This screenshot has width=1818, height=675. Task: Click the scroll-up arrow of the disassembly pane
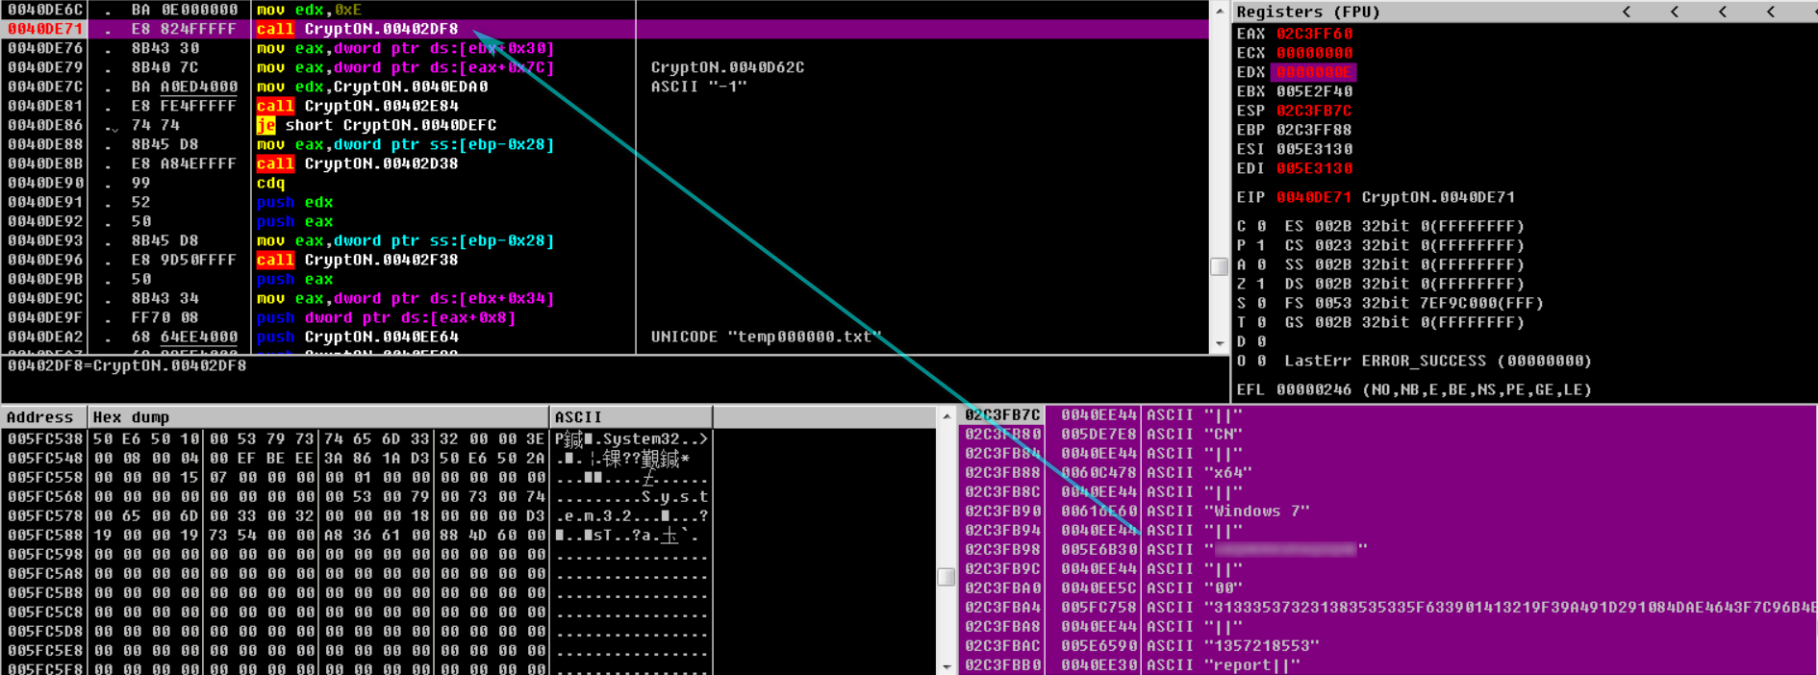[1220, 11]
